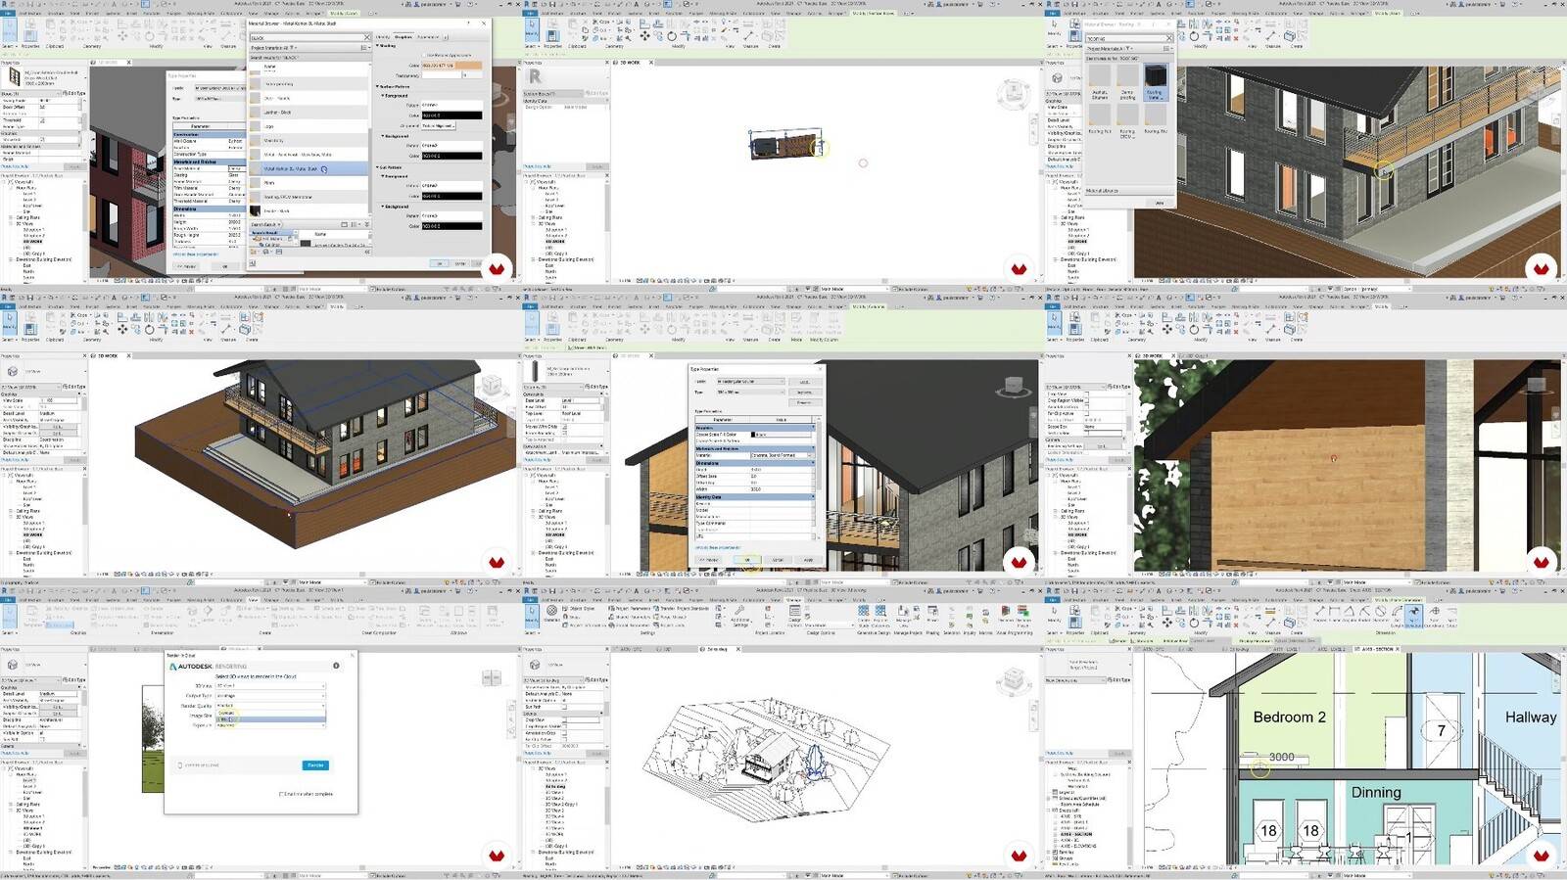This screenshot has height=880, width=1567.
Task: Open the 3D View dropdown in the Render dialog
Action: pyautogui.click(x=270, y=685)
